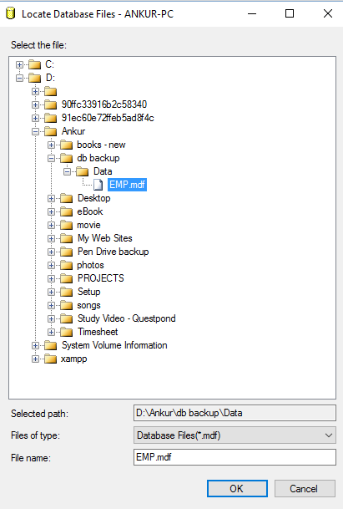This screenshot has height=509, width=343.
Task: Click the Timesheet folder icon
Action: 67,332
